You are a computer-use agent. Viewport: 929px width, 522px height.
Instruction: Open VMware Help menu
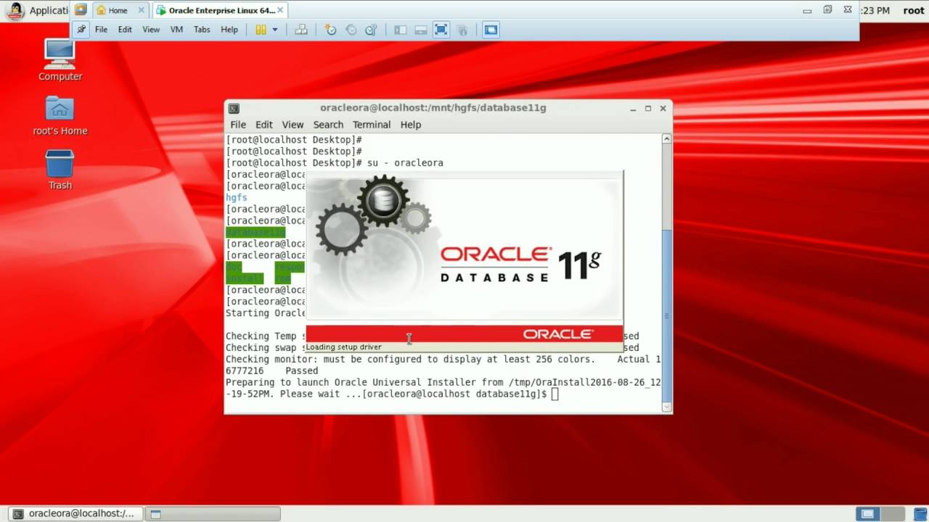[229, 30]
